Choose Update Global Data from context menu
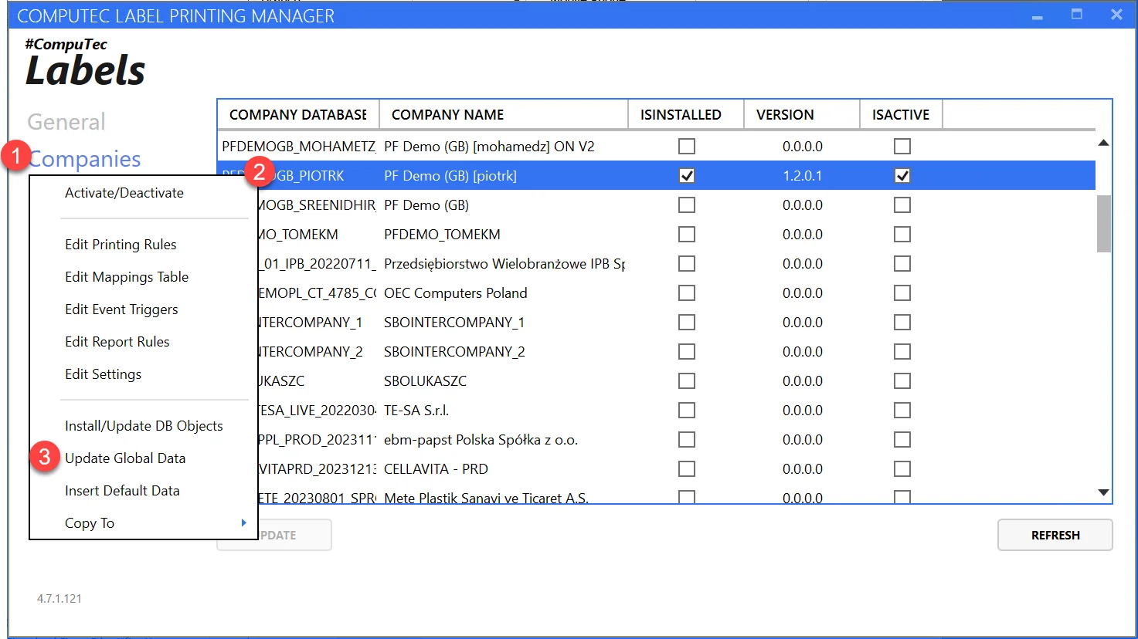The image size is (1138, 639). tap(125, 458)
